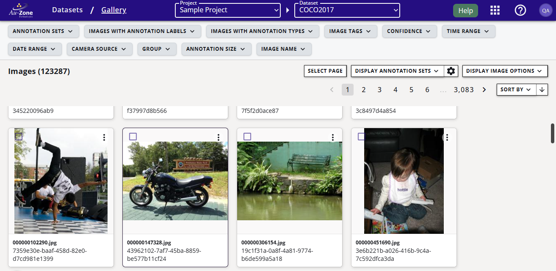Click the QA user avatar

(545, 10)
